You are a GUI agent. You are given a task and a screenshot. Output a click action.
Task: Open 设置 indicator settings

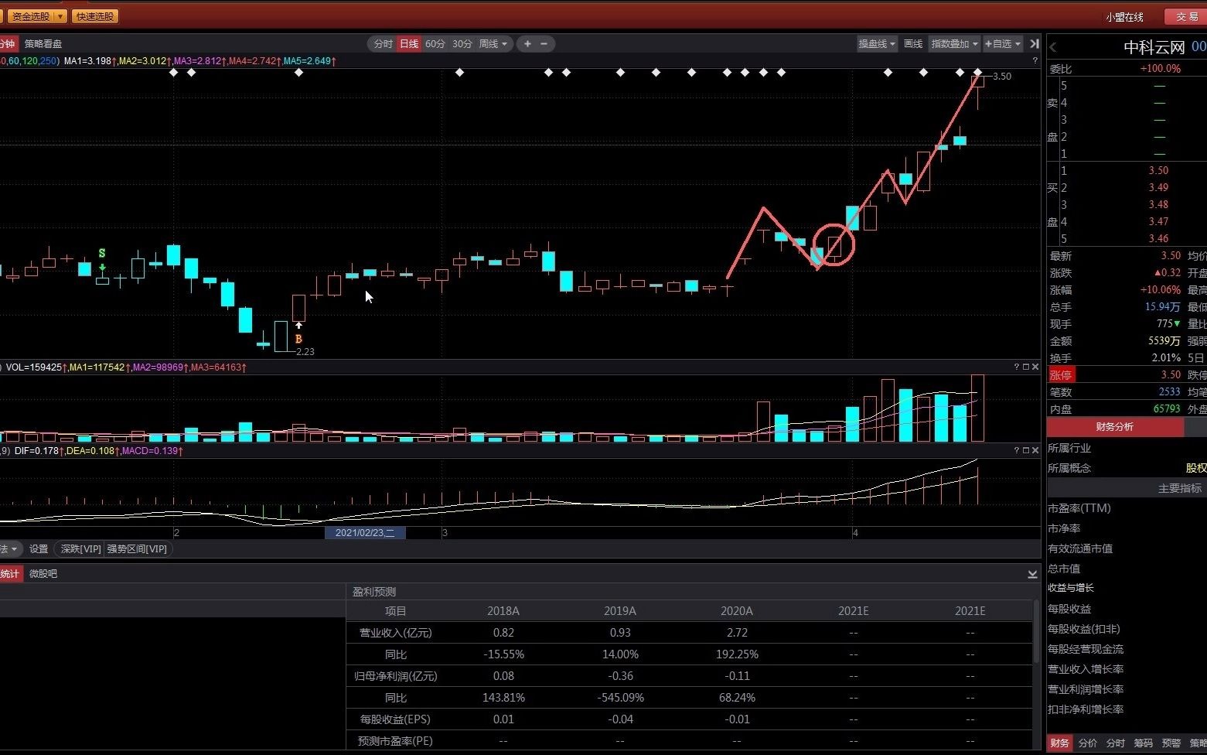tap(39, 549)
